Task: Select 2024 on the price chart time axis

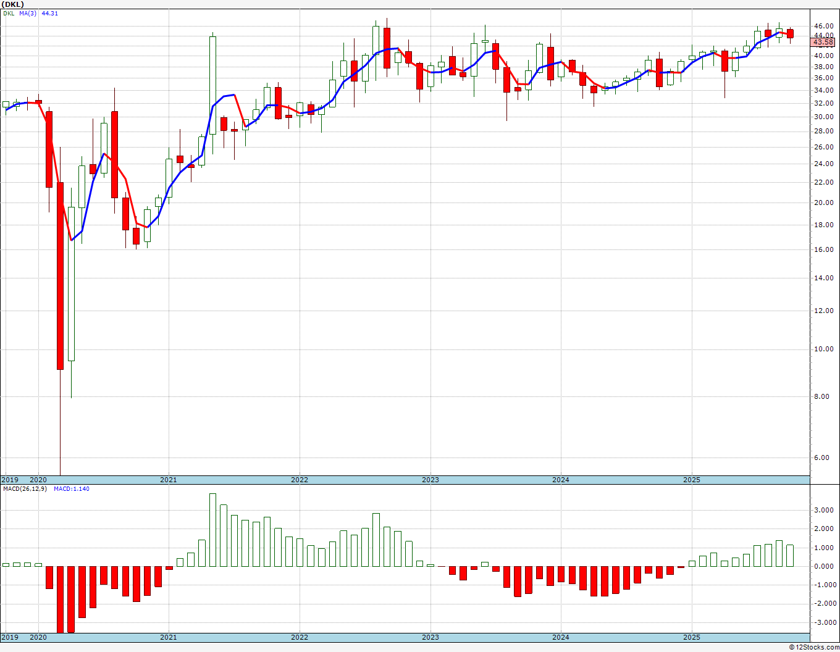Action: pyautogui.click(x=561, y=480)
